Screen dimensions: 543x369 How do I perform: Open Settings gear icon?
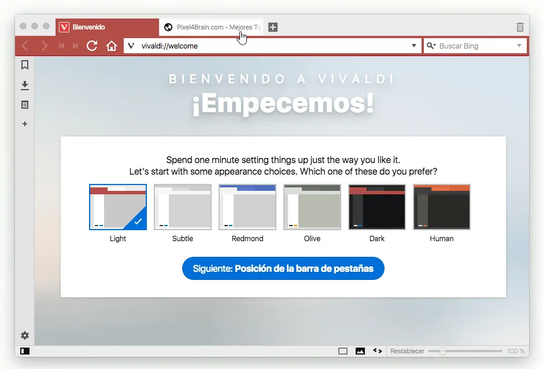[x=25, y=335]
